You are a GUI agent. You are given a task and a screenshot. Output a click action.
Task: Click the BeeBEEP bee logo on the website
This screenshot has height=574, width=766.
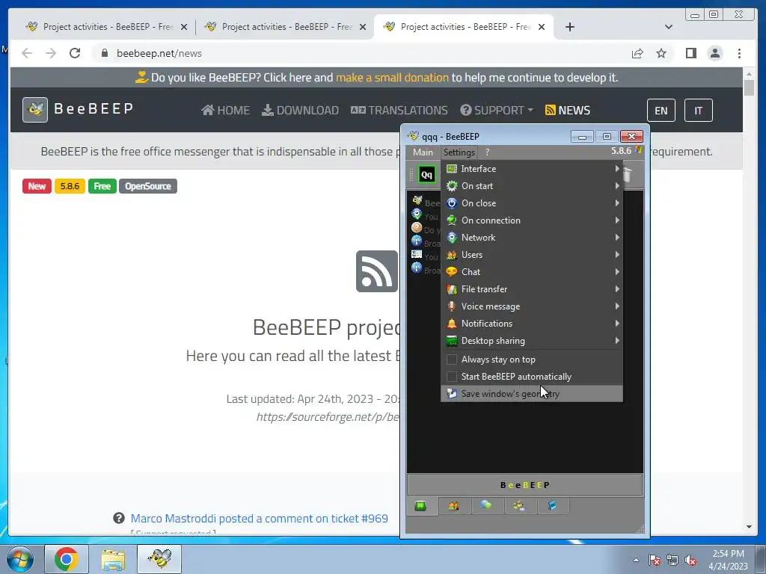click(x=35, y=109)
